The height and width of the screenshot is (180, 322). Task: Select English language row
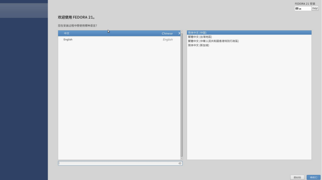point(119,39)
